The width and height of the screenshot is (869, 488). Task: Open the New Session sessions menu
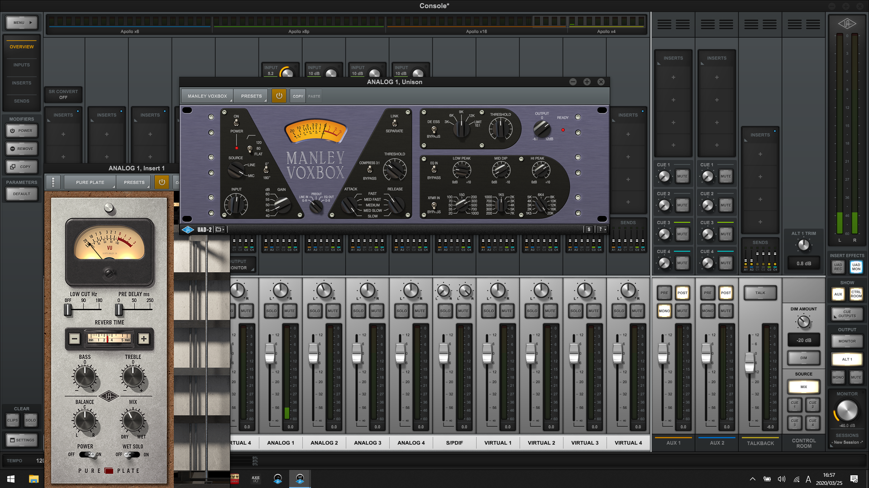point(847,442)
